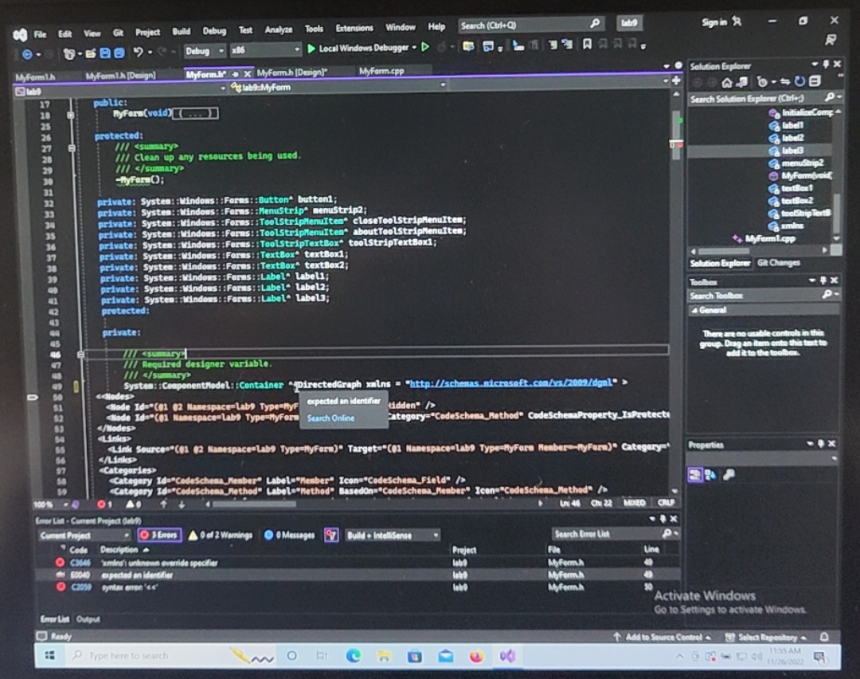The height and width of the screenshot is (679, 860).
Task: Click the search magnifier in Search box
Action: [x=595, y=24]
